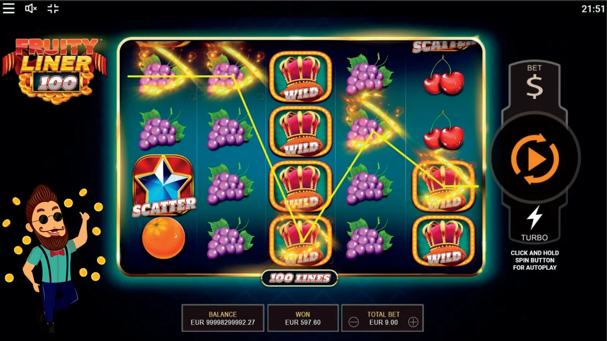The width and height of the screenshot is (607, 341).
Task: Click the autoplay instruction text
Action: 535,260
